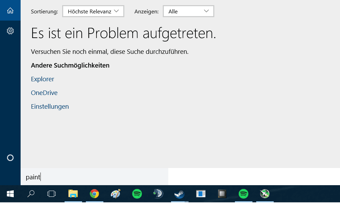Open the Windows Start menu
Image resolution: width=340 pixels, height=203 pixels.
[10, 194]
